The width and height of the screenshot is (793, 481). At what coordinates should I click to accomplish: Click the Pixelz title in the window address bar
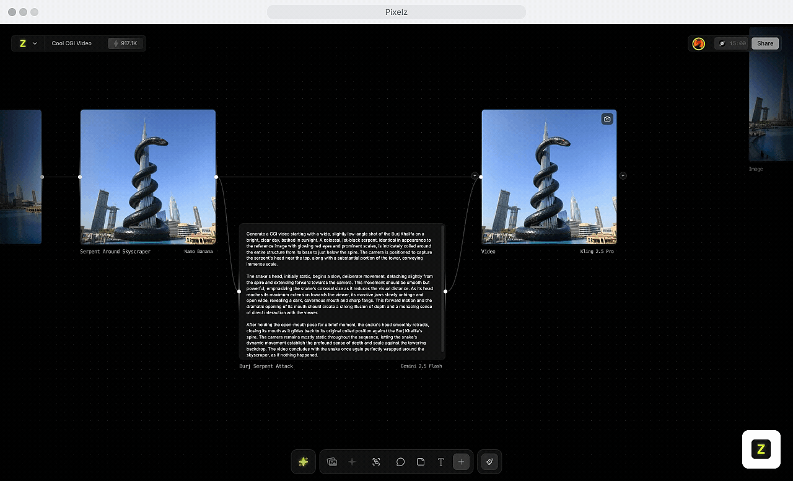point(396,12)
